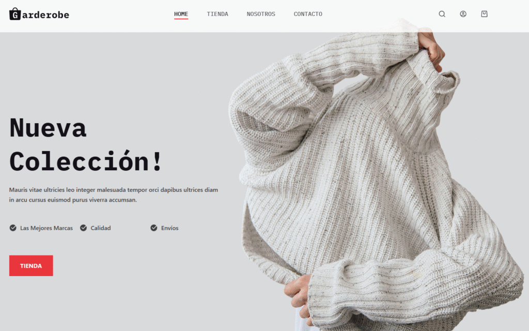The height and width of the screenshot is (331, 529).
Task: Click the Mauris vitae description paragraph
Action: pos(113,195)
